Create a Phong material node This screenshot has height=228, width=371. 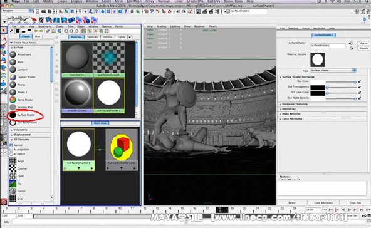(x=18, y=85)
